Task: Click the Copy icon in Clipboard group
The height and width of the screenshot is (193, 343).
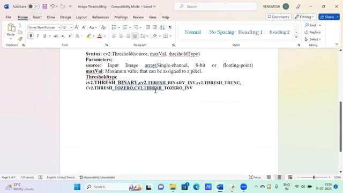Action: 20,32
